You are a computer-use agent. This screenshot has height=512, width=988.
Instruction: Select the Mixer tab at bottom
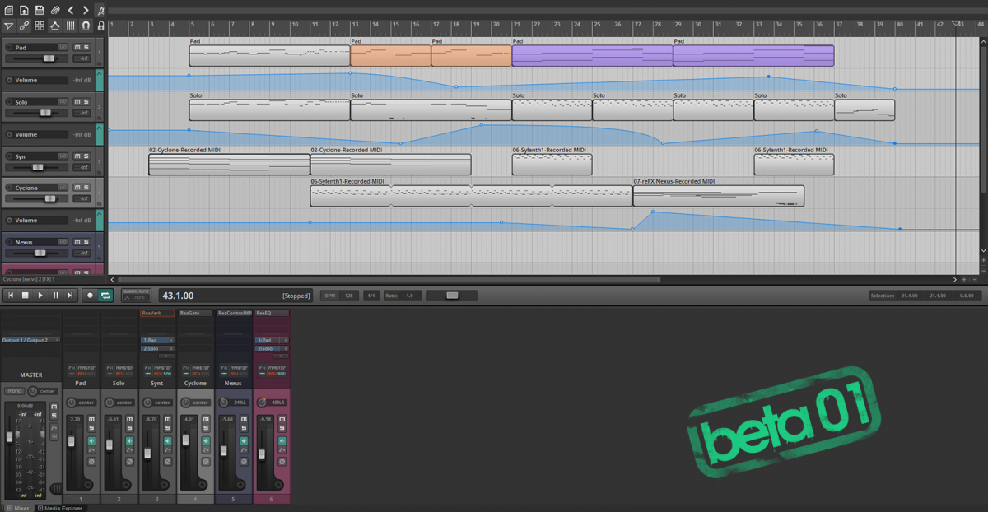pyautogui.click(x=18, y=508)
